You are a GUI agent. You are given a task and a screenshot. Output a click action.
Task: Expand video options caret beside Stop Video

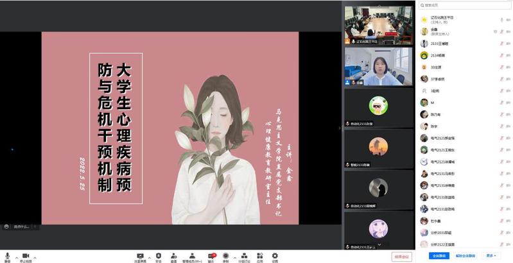pyautogui.click(x=35, y=258)
